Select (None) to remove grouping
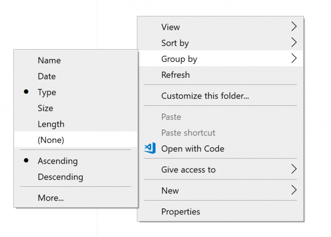 click(x=51, y=141)
